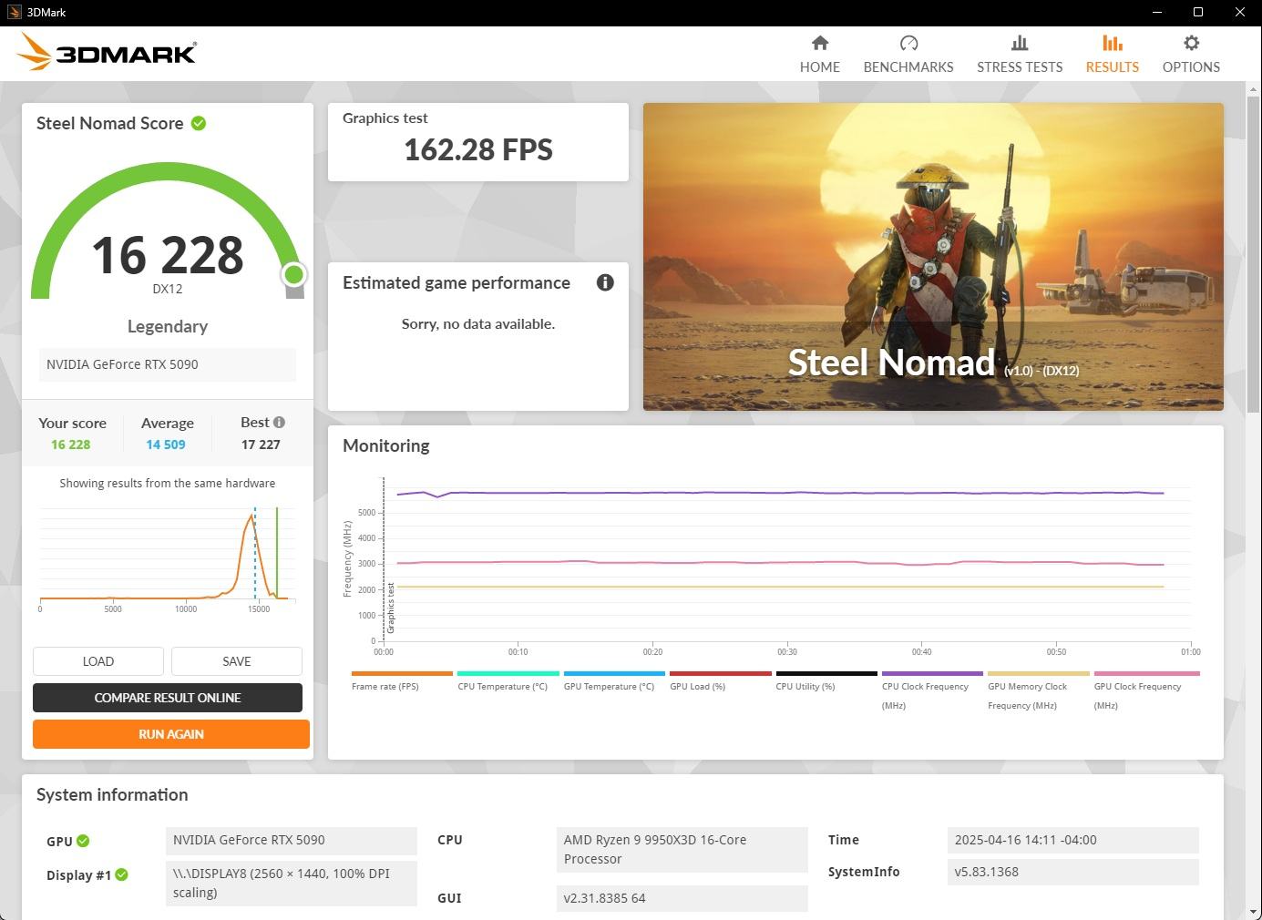The image size is (1262, 920).
Task: Open the OPTIONS tab
Action: click(x=1191, y=54)
